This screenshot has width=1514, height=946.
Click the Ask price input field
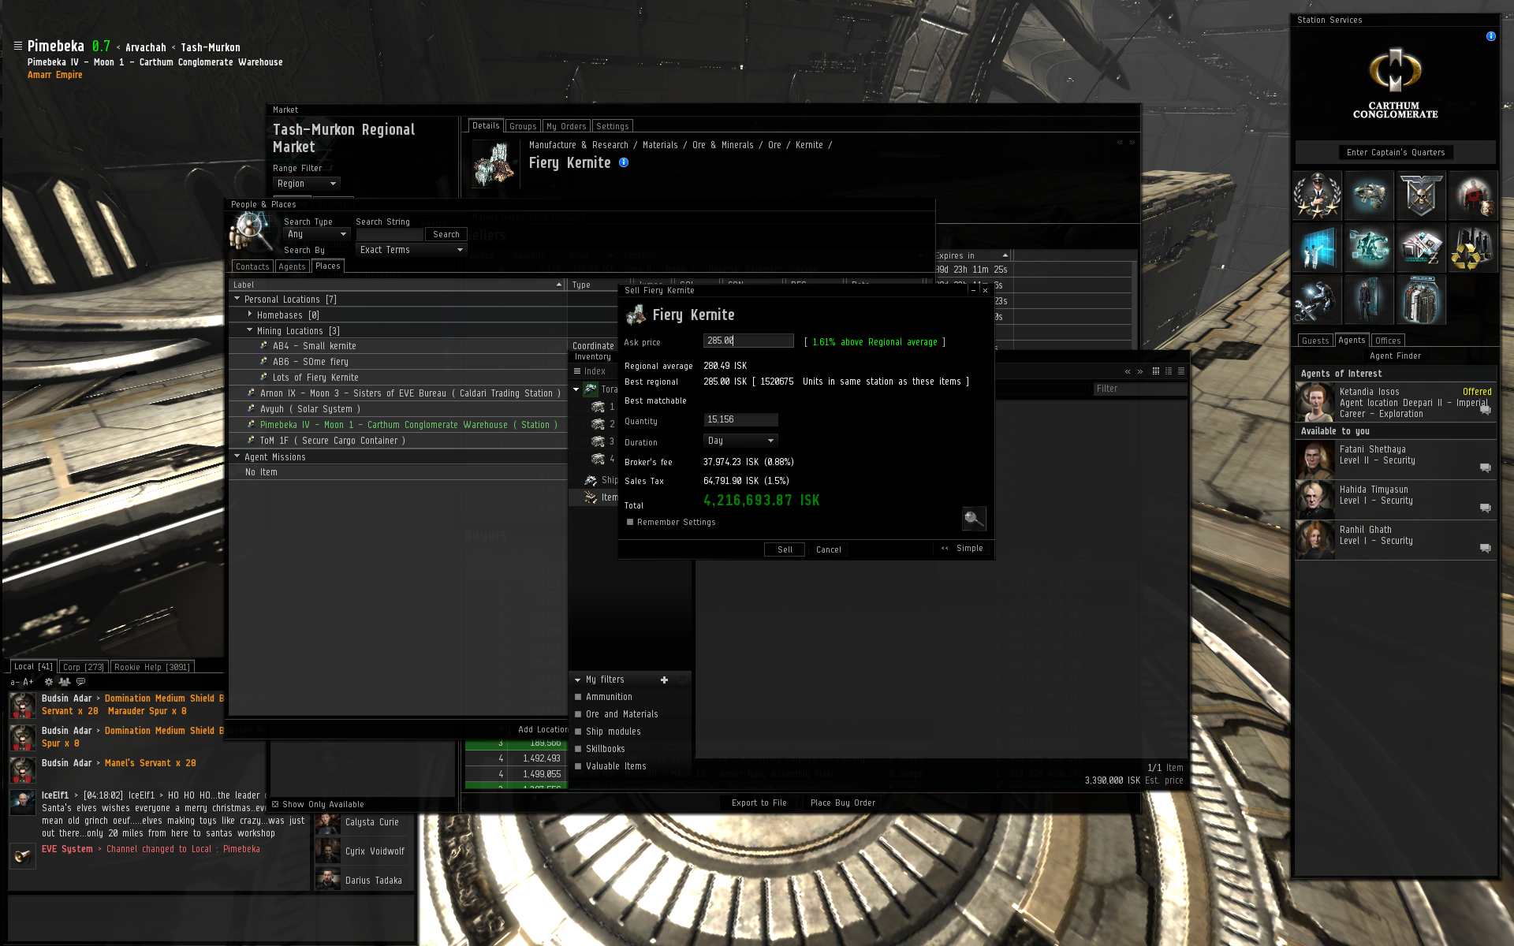[x=748, y=341]
